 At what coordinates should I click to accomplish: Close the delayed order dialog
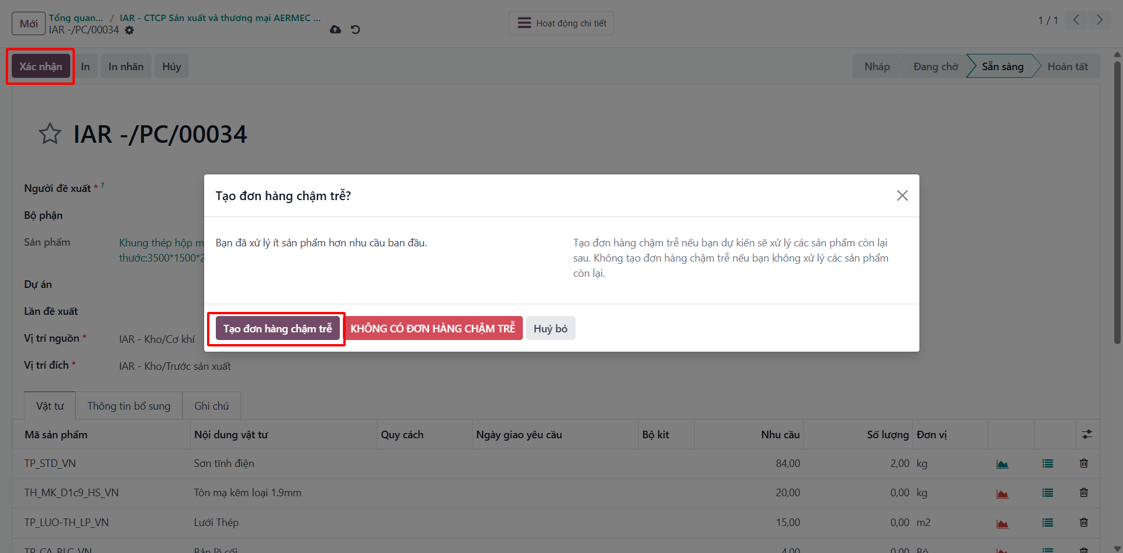[902, 195]
